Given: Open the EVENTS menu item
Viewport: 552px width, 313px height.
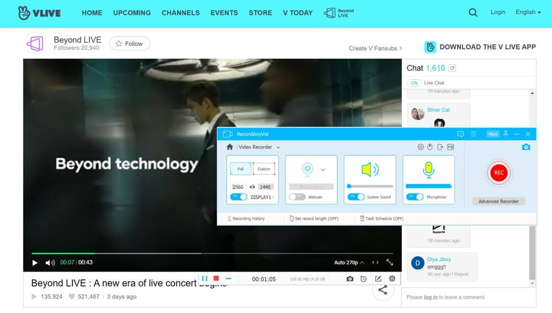Looking at the screenshot, I should 224,13.
